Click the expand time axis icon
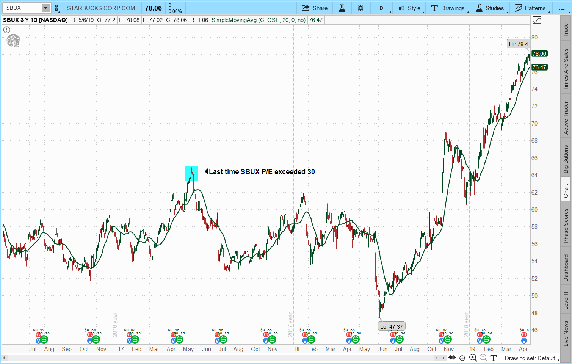Viewport: 572px width, 364px height. tap(452, 358)
